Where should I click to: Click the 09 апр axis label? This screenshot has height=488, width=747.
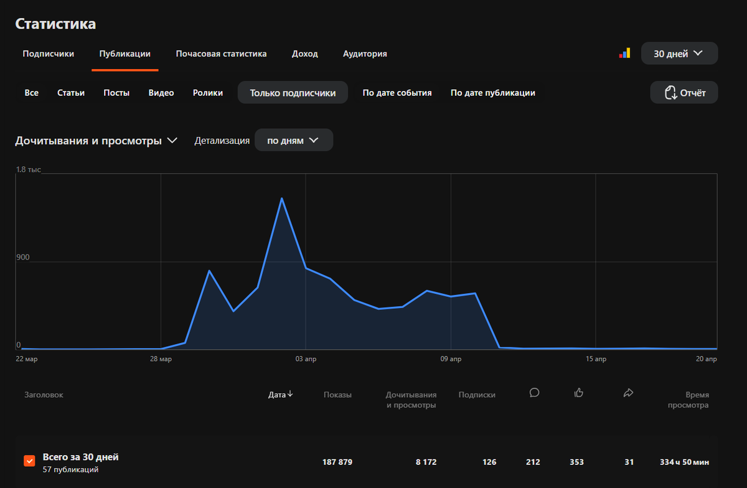pos(451,359)
